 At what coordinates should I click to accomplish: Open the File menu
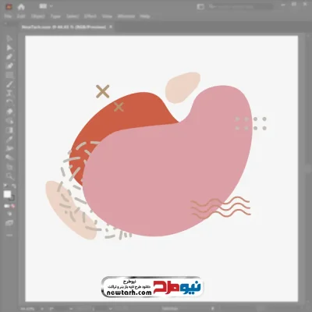pos(8,16)
